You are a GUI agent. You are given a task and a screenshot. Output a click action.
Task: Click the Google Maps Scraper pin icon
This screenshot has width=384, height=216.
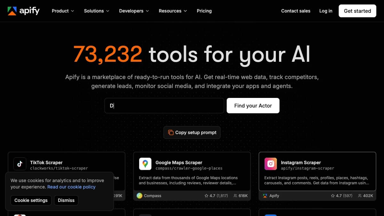click(145, 164)
